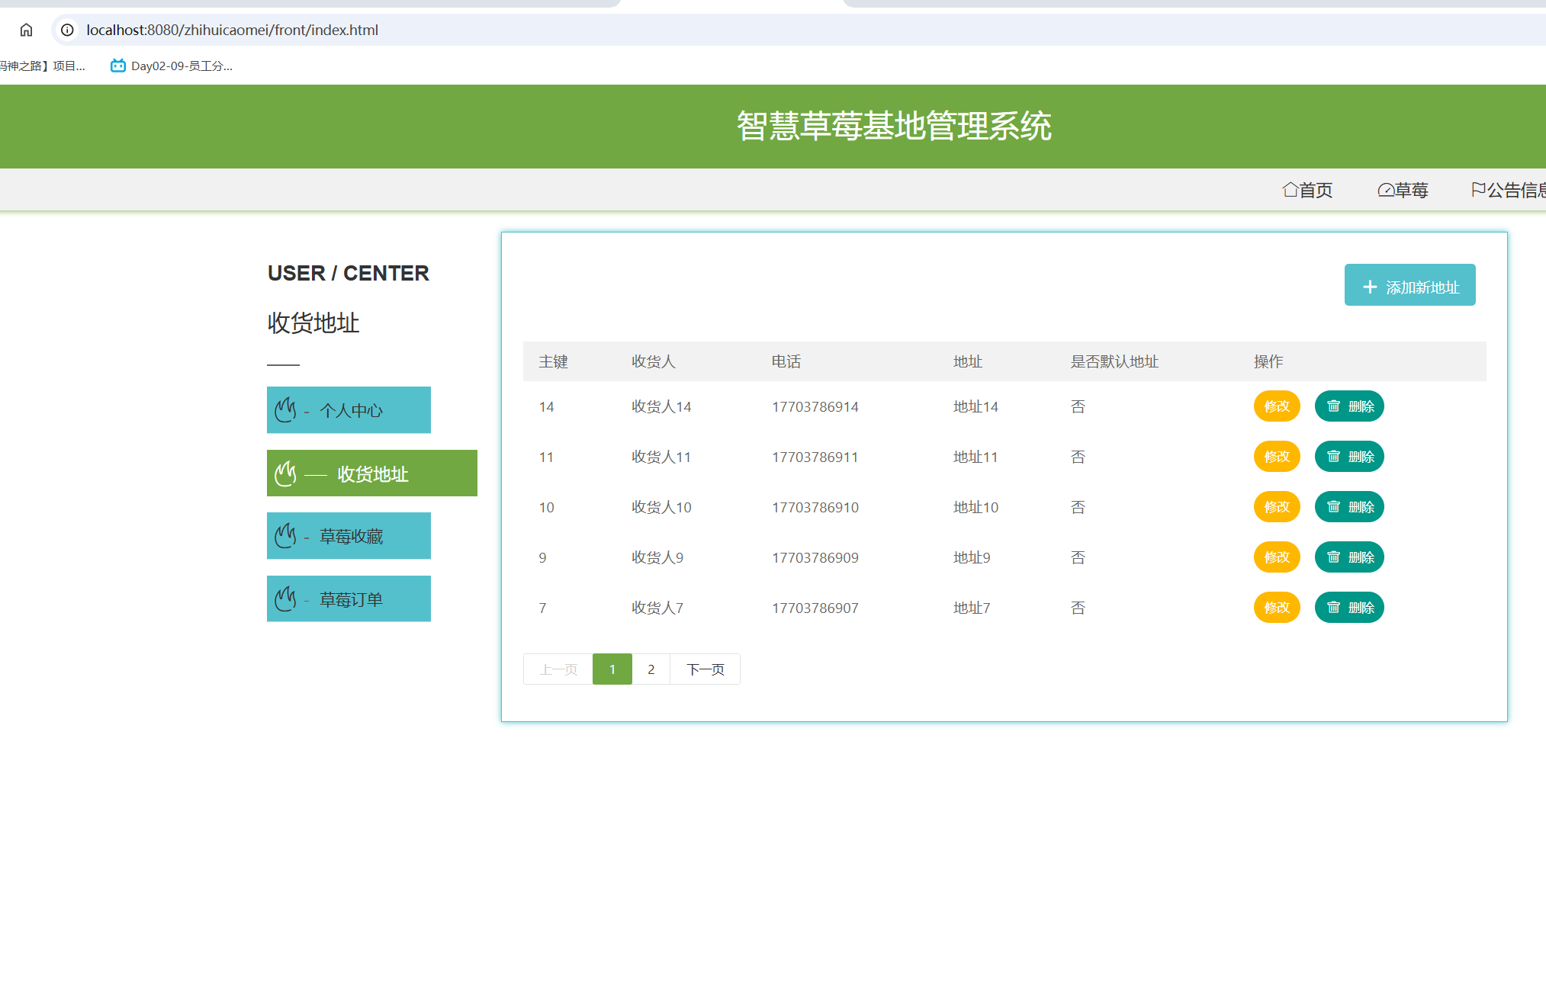Click address cell 地址14

click(975, 406)
